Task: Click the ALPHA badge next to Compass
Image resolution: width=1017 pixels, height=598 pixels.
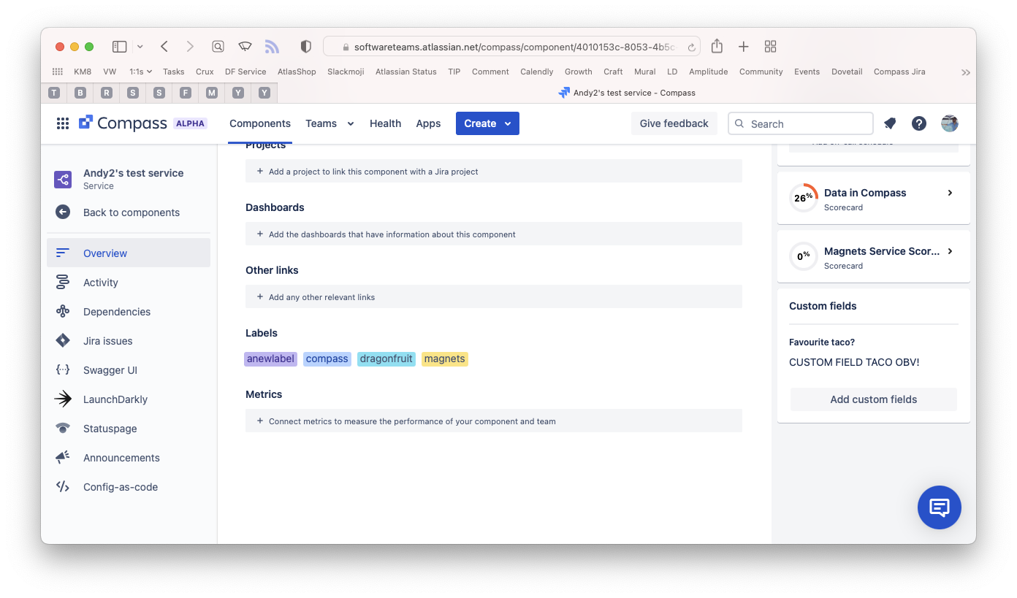Action: pyautogui.click(x=190, y=123)
